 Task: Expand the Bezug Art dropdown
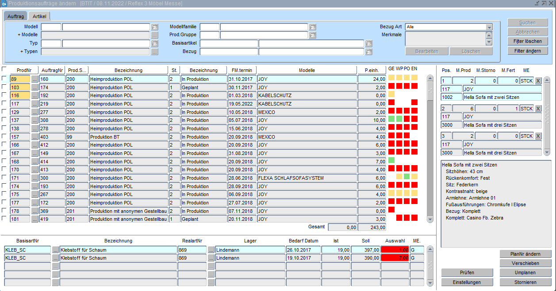pos(489,27)
